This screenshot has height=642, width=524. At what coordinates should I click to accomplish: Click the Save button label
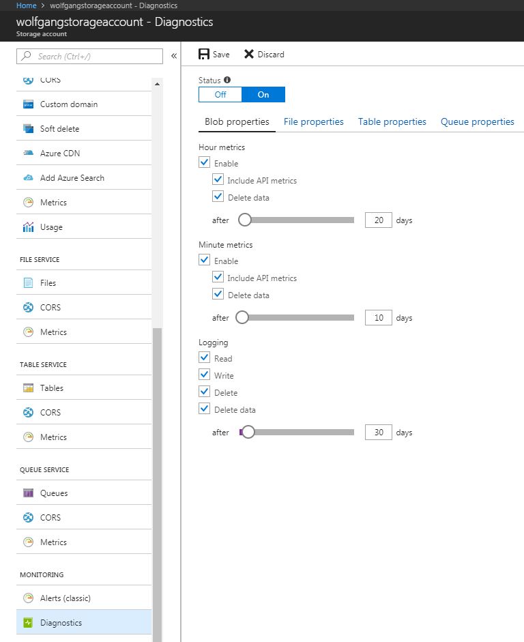(221, 55)
